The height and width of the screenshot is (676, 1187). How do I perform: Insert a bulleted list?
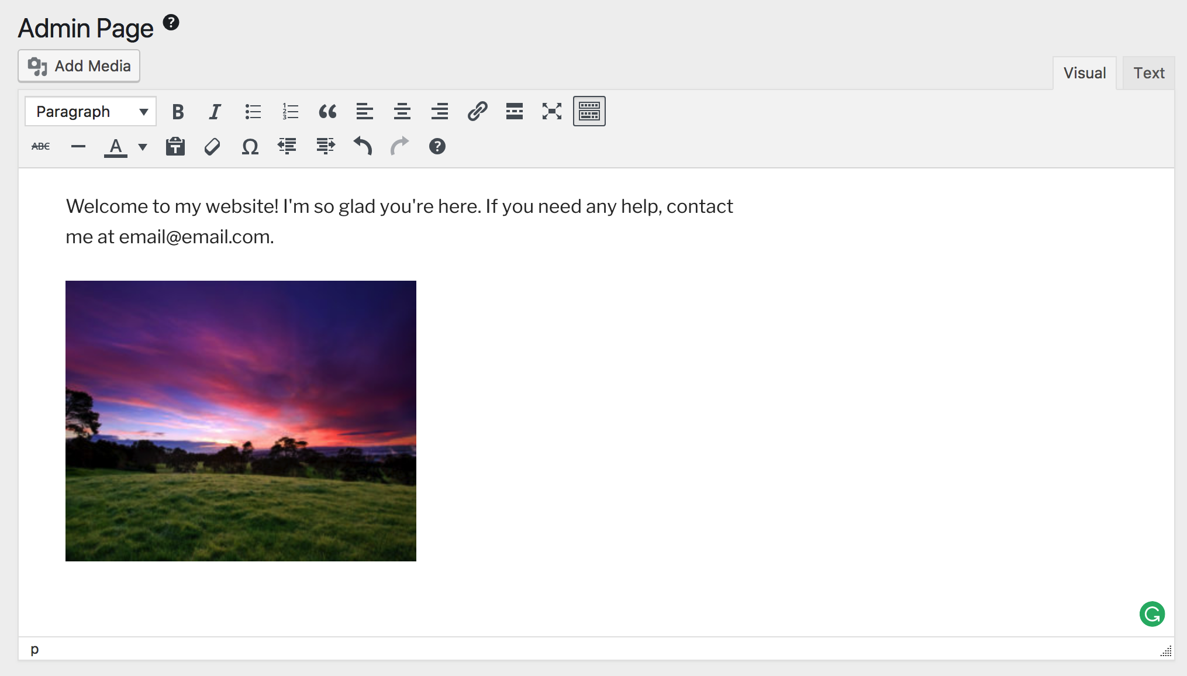pos(253,112)
